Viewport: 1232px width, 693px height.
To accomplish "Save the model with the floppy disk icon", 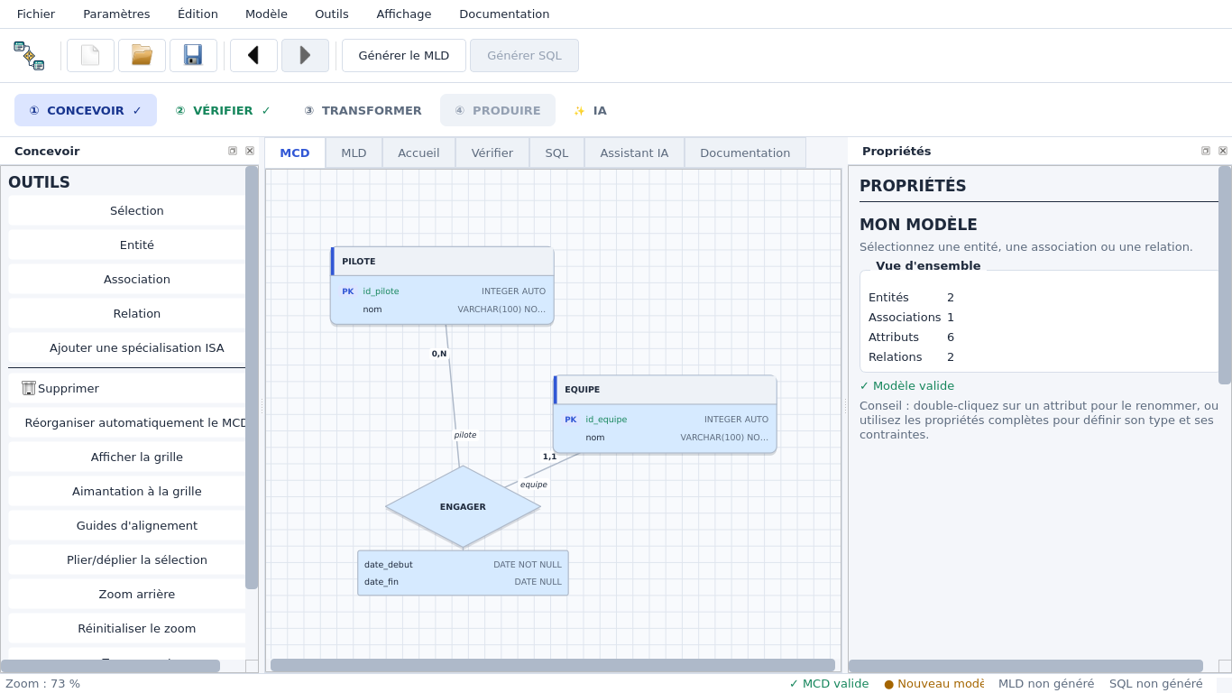I will (x=193, y=55).
